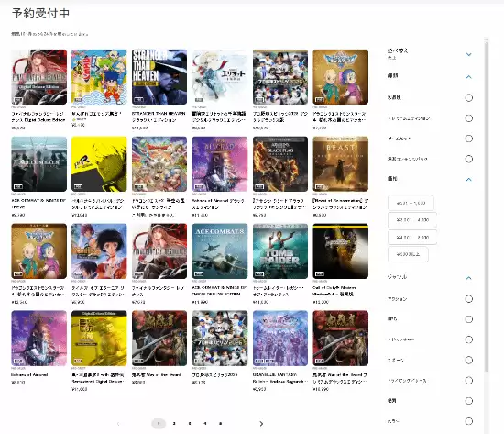Select the アクション genre filter
The width and height of the screenshot is (504, 434).
pos(468,299)
